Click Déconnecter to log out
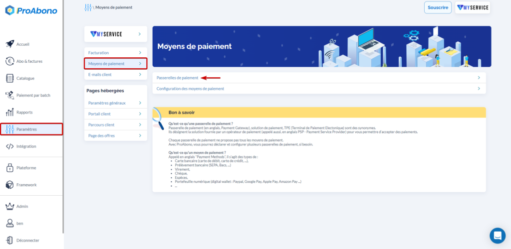511x249 pixels. click(28, 240)
